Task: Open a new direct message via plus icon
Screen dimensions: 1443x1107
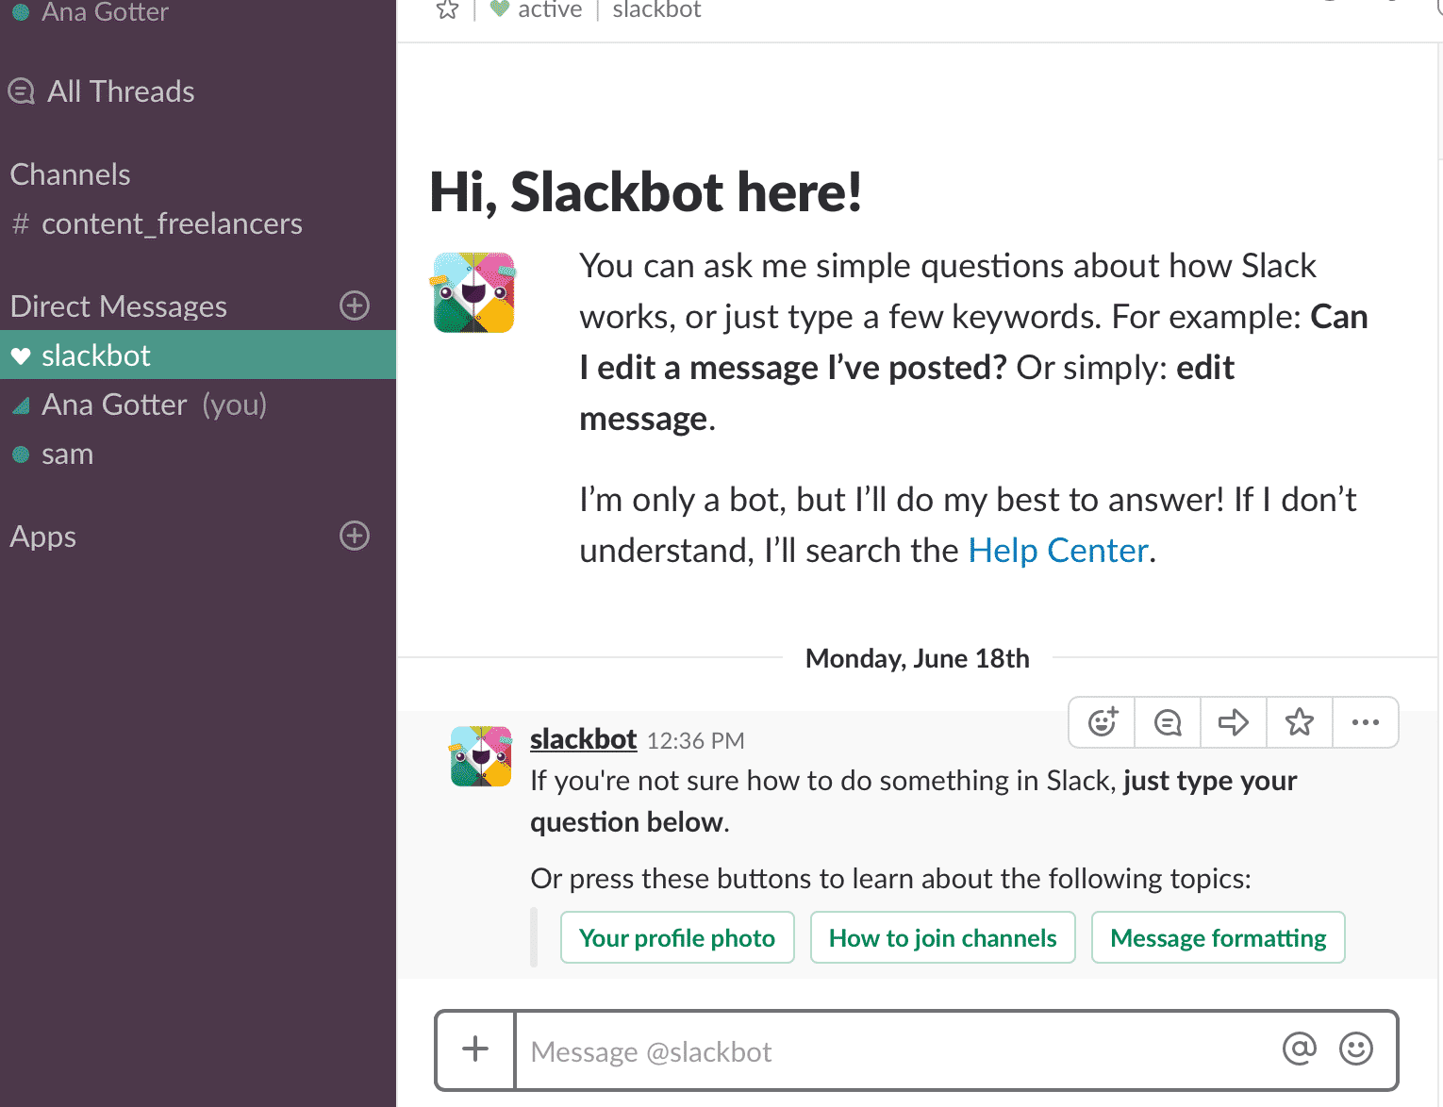Action: [355, 306]
